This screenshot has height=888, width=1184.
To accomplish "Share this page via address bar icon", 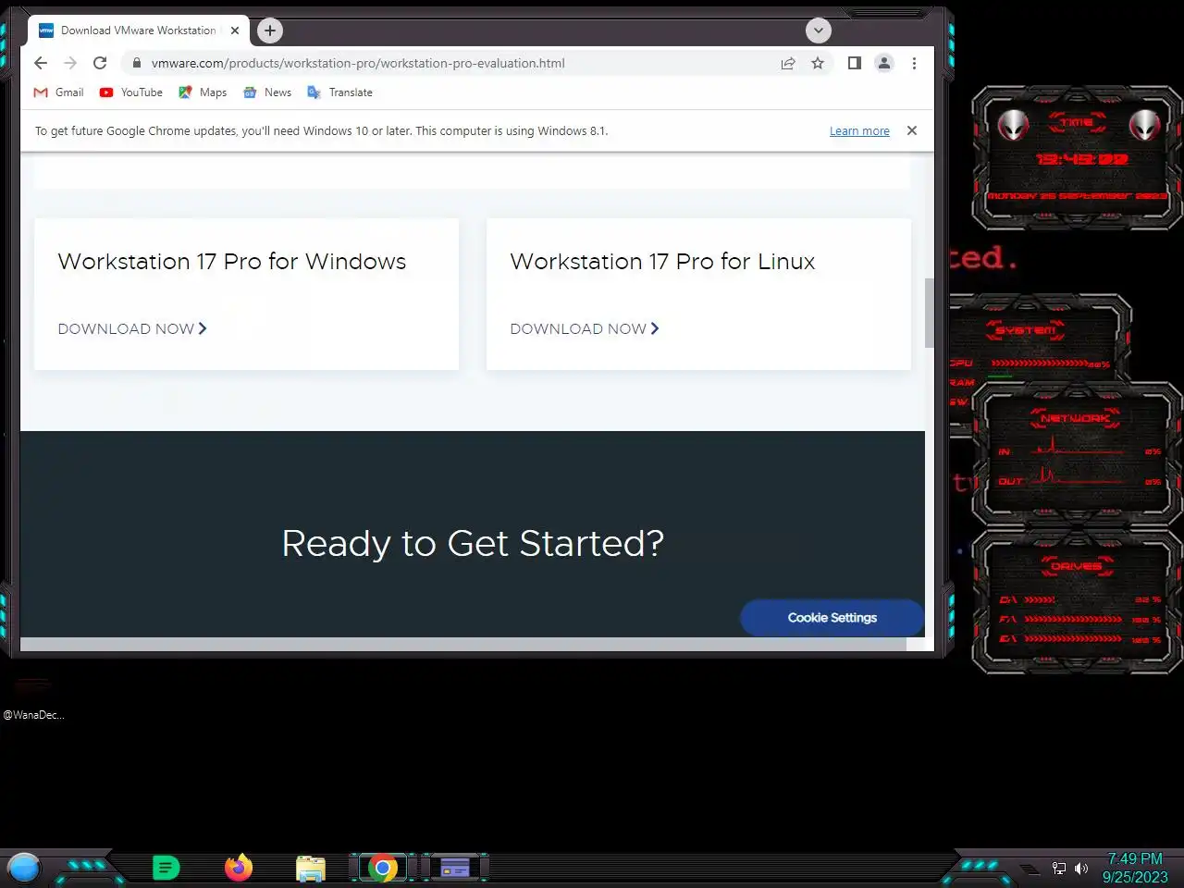I will (788, 63).
